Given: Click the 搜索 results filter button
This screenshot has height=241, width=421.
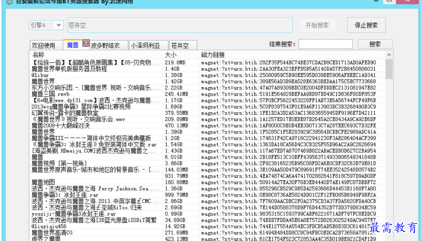Looking at the screenshot, I should click(x=375, y=44).
